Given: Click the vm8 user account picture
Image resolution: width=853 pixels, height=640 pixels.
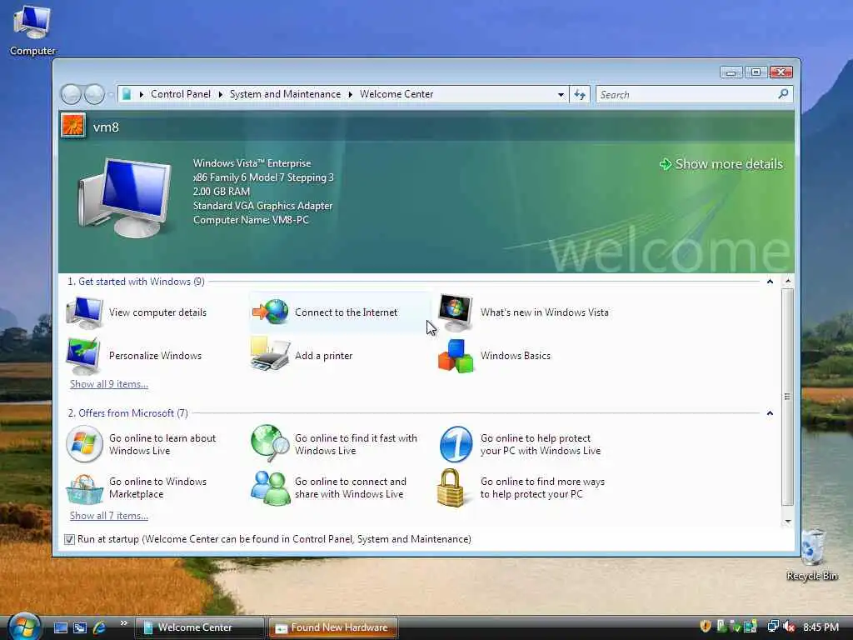Looking at the screenshot, I should (73, 126).
